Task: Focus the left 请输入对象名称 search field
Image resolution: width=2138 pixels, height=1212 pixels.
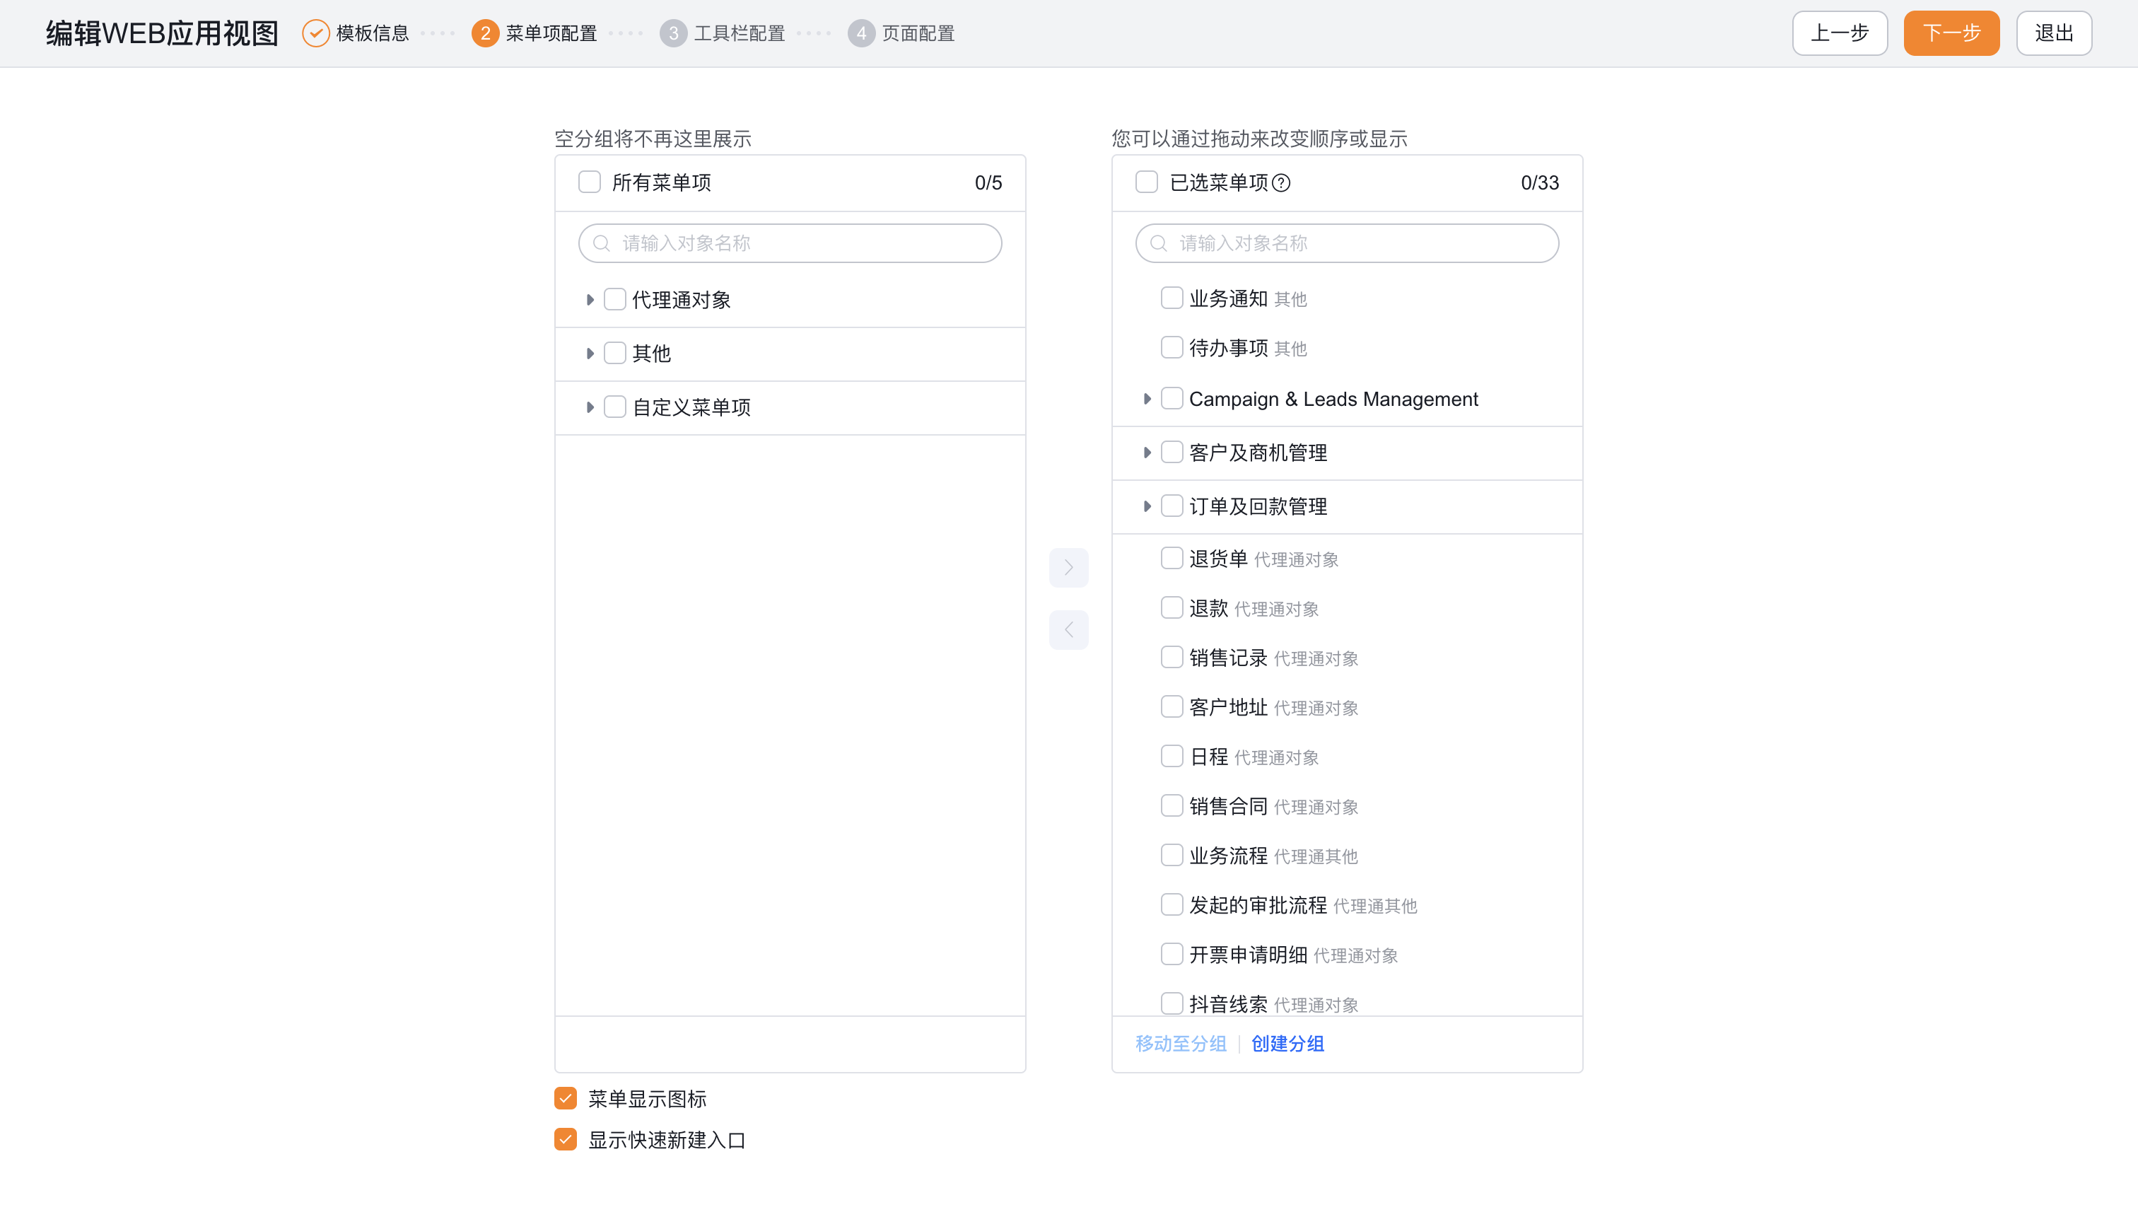Action: (790, 243)
